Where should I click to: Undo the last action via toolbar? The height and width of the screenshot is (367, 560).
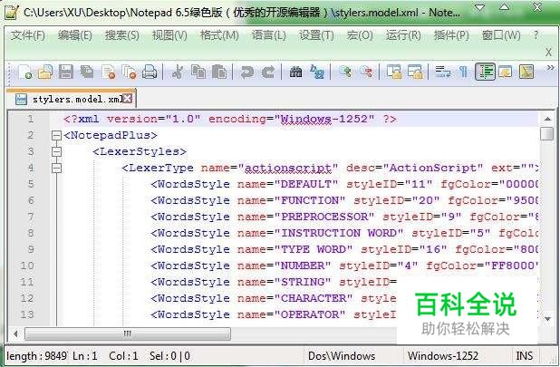(x=246, y=72)
